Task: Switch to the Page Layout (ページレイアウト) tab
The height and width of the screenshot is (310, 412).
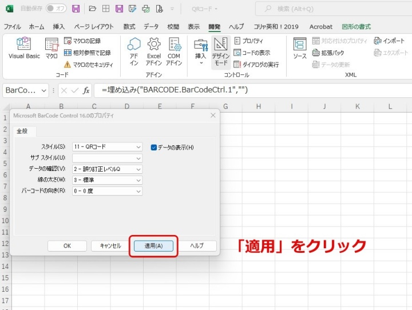Action: 93,27
